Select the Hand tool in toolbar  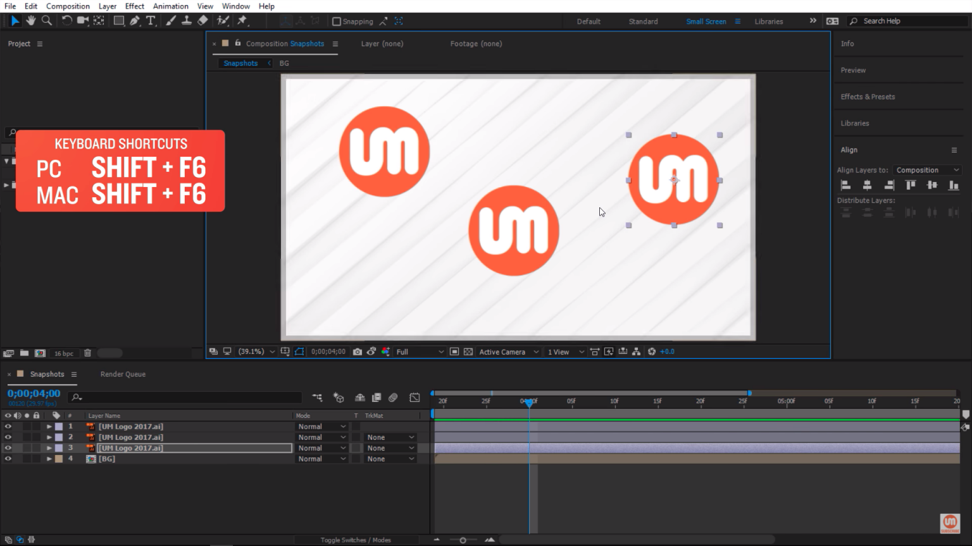(x=30, y=21)
